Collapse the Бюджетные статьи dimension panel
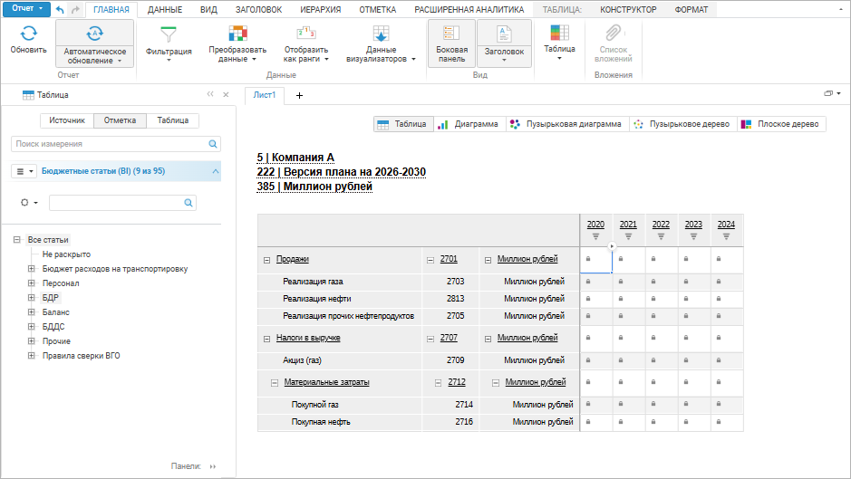The height and width of the screenshot is (479, 851). pyautogui.click(x=215, y=170)
